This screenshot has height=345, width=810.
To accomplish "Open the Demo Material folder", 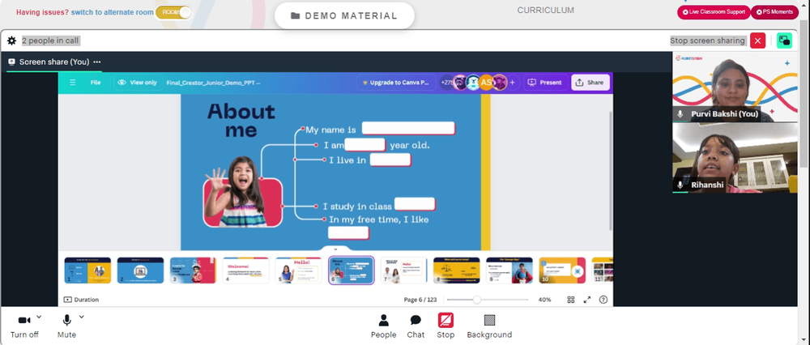I will tap(344, 15).
